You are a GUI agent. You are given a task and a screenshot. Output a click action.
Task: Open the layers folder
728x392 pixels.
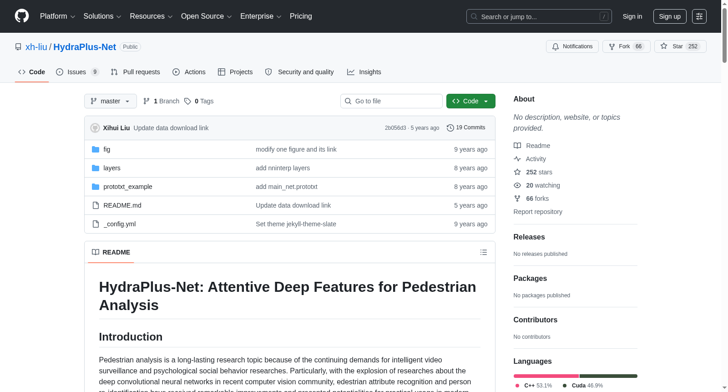click(x=112, y=168)
